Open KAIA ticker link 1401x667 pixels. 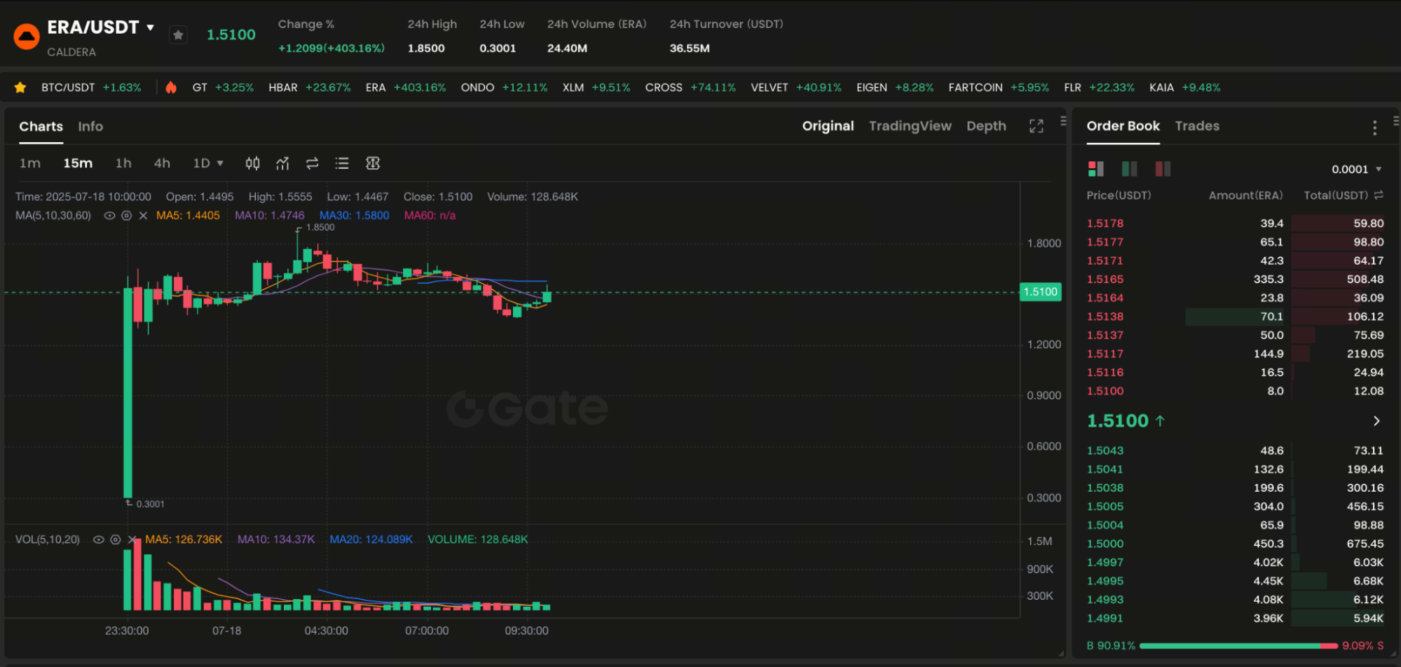coord(1184,88)
